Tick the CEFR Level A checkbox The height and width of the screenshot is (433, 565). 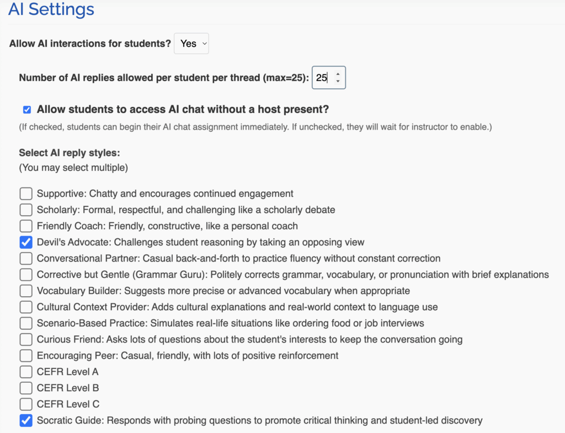tap(26, 372)
